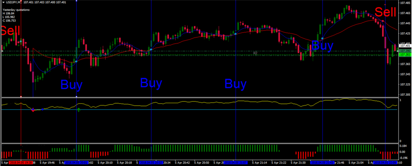Click the Buy label near the 21:07 line
This screenshot has height=166, width=412.
click(x=235, y=84)
